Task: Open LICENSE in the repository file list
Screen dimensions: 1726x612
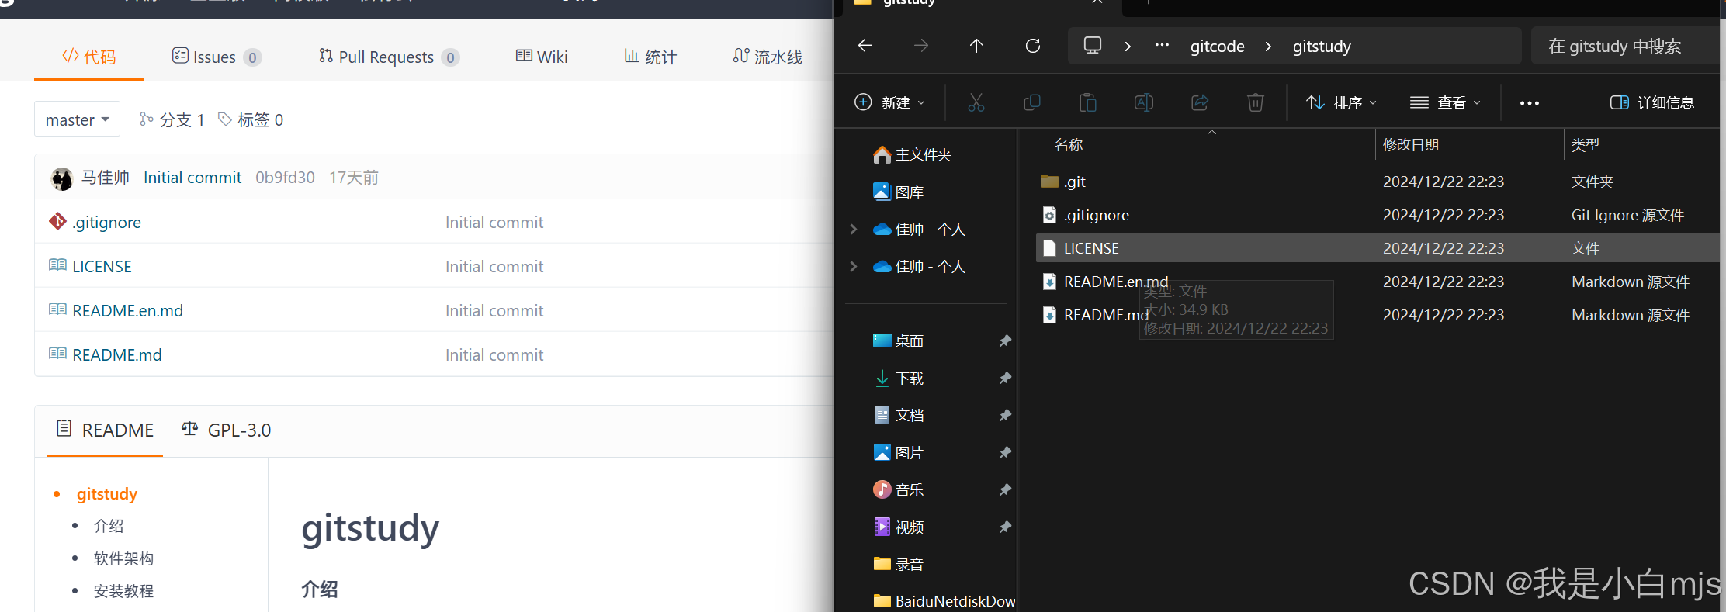Action: click(x=102, y=267)
